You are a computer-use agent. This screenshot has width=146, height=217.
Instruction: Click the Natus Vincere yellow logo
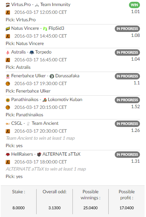[8, 29]
